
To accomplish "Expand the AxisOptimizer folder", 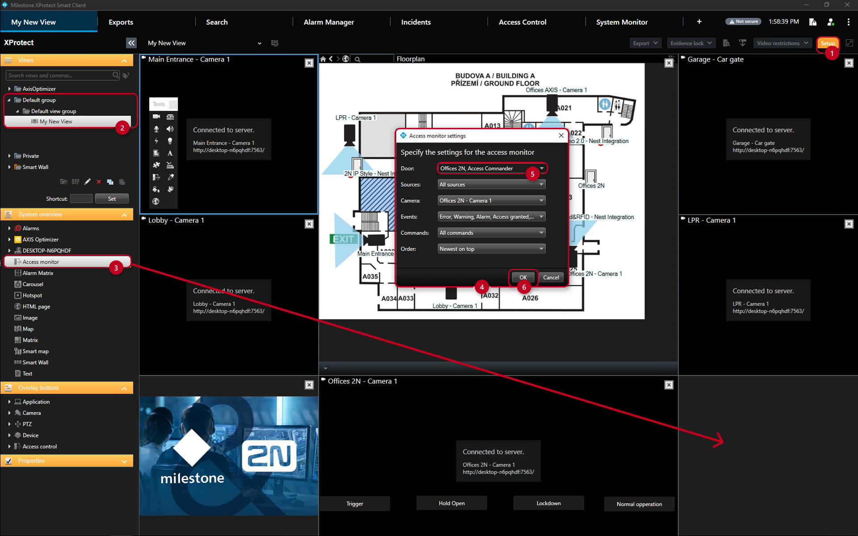I will pyautogui.click(x=9, y=89).
